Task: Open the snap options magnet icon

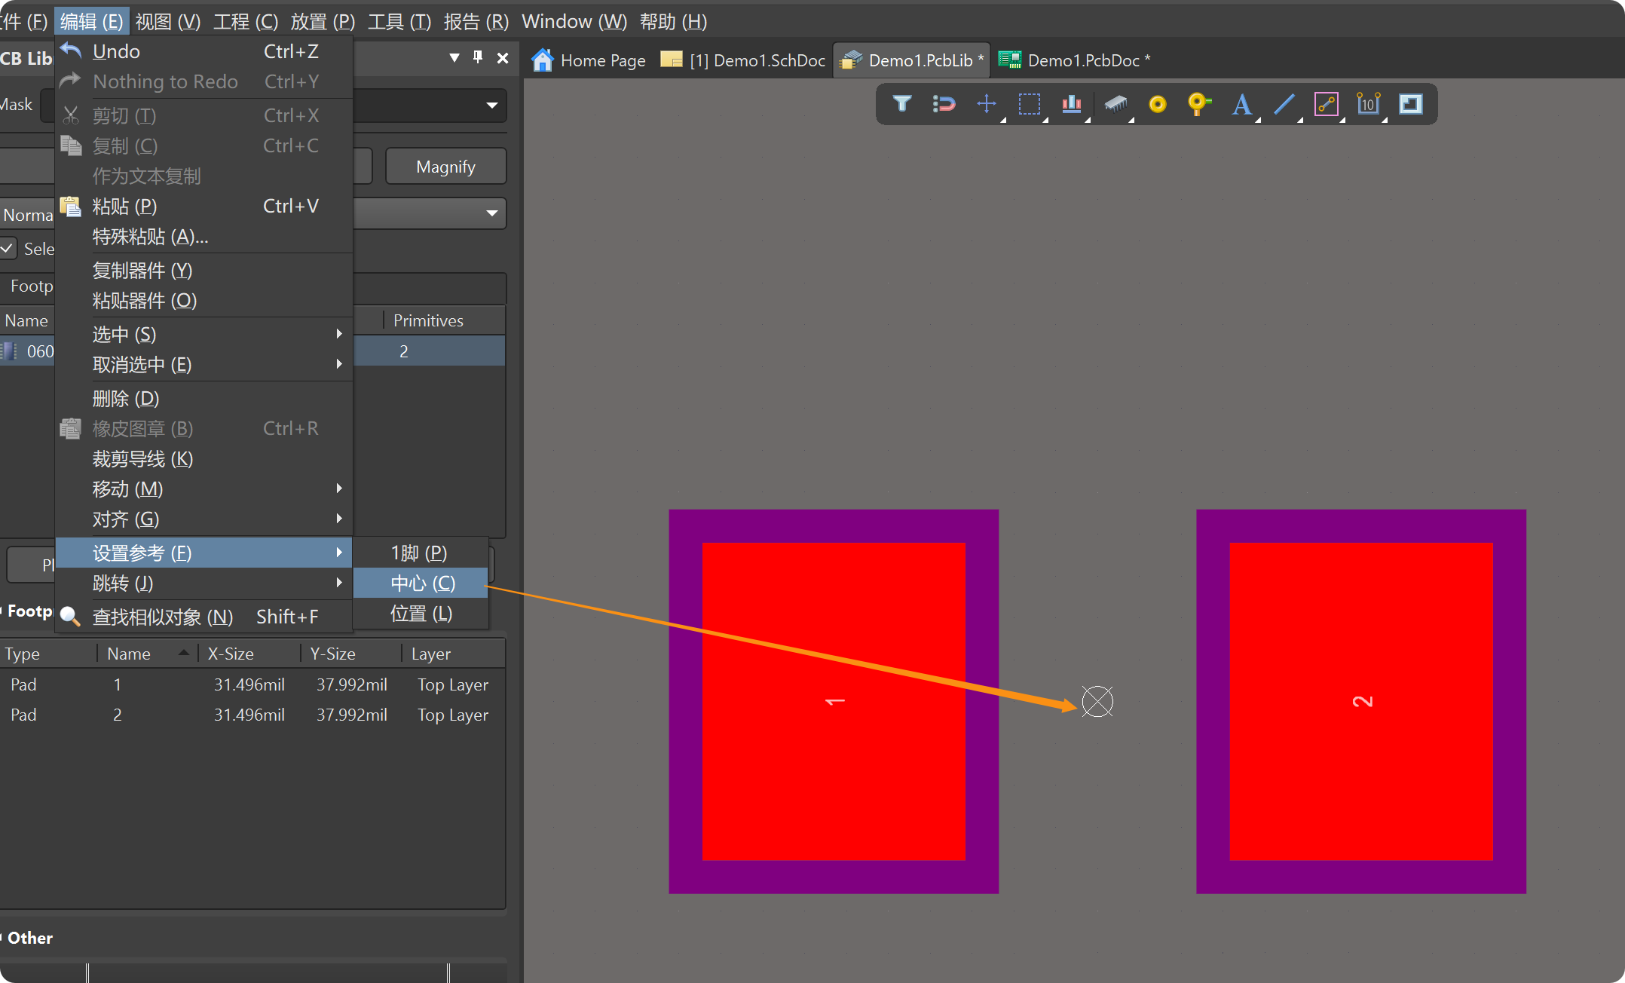Action: pyautogui.click(x=943, y=103)
